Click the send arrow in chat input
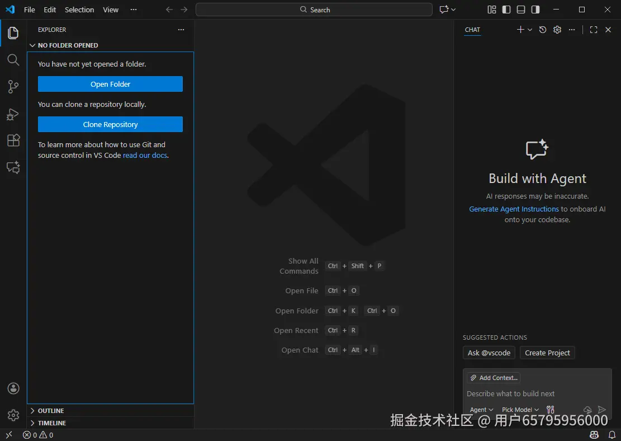Image resolution: width=621 pixels, height=441 pixels. [x=602, y=410]
